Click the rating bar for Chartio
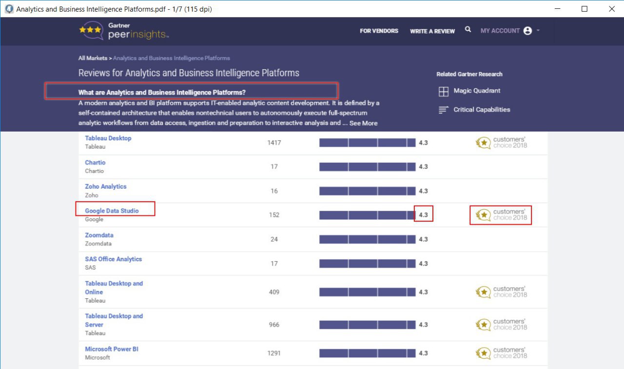Viewport: 624px width, 369px height. [368, 167]
